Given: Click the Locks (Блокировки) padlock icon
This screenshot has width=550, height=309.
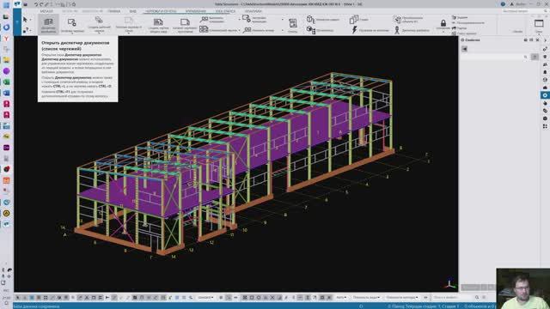Looking at the screenshot, I should 443,23.
